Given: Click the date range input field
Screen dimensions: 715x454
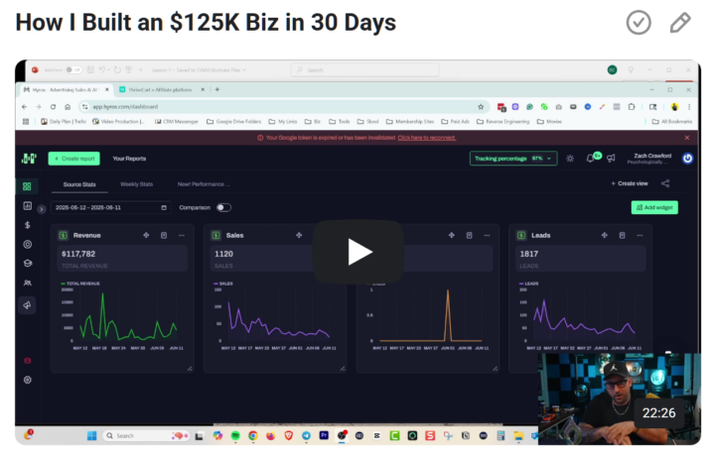Looking at the screenshot, I should (x=110, y=207).
